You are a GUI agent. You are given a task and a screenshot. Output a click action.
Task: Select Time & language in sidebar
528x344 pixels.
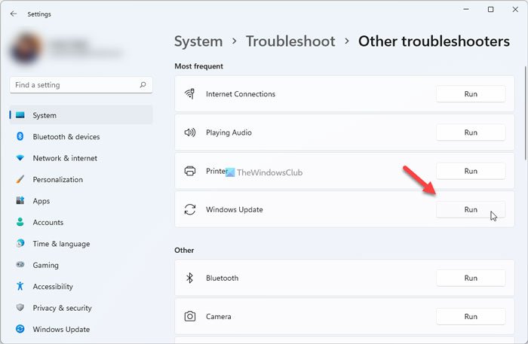(61, 244)
